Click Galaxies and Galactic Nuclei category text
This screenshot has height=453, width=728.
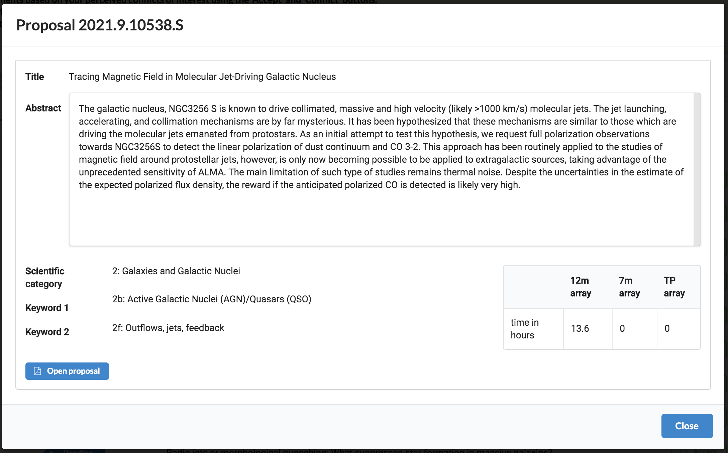[176, 271]
